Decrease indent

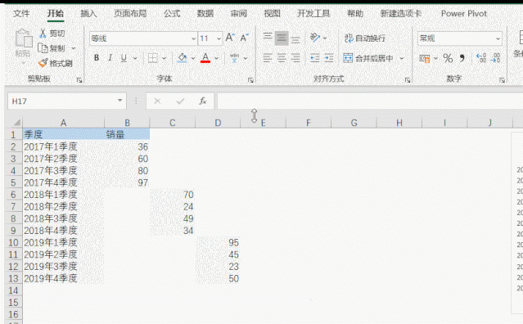(315, 58)
